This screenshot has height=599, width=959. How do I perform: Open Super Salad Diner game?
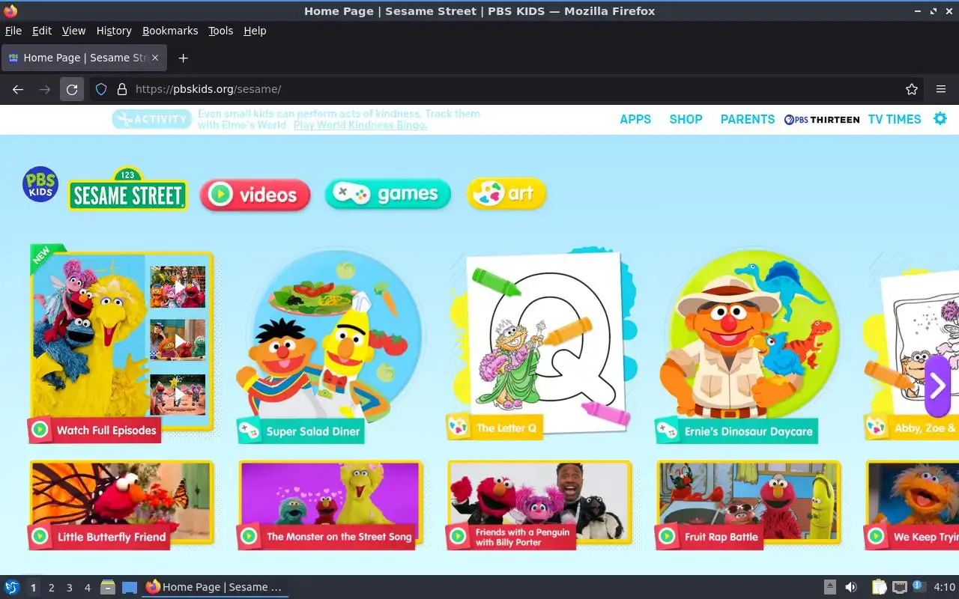[x=330, y=344]
